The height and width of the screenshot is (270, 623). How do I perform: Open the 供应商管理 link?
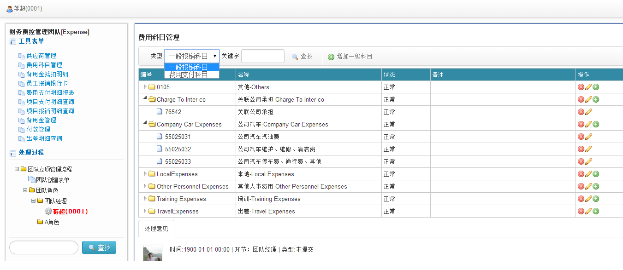(x=41, y=55)
